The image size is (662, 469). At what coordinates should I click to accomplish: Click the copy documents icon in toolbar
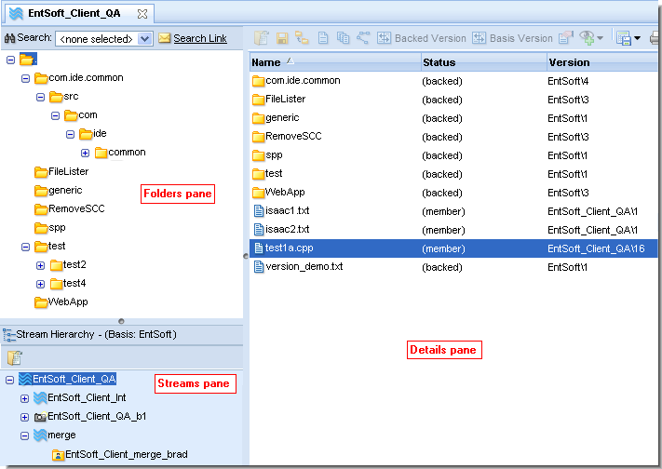[x=343, y=38]
